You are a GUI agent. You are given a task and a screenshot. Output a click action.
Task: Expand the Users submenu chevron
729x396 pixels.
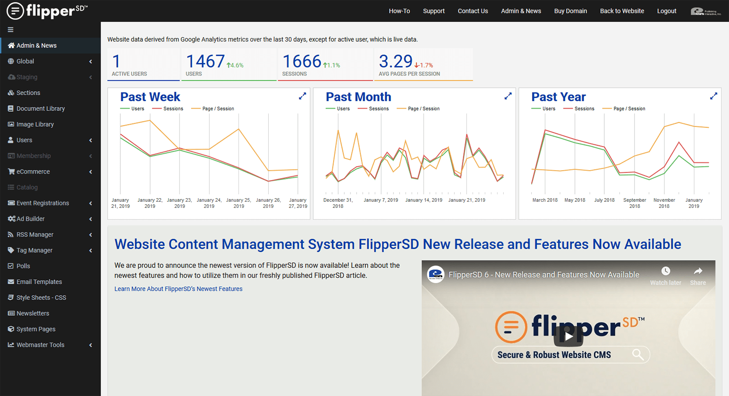click(x=91, y=140)
